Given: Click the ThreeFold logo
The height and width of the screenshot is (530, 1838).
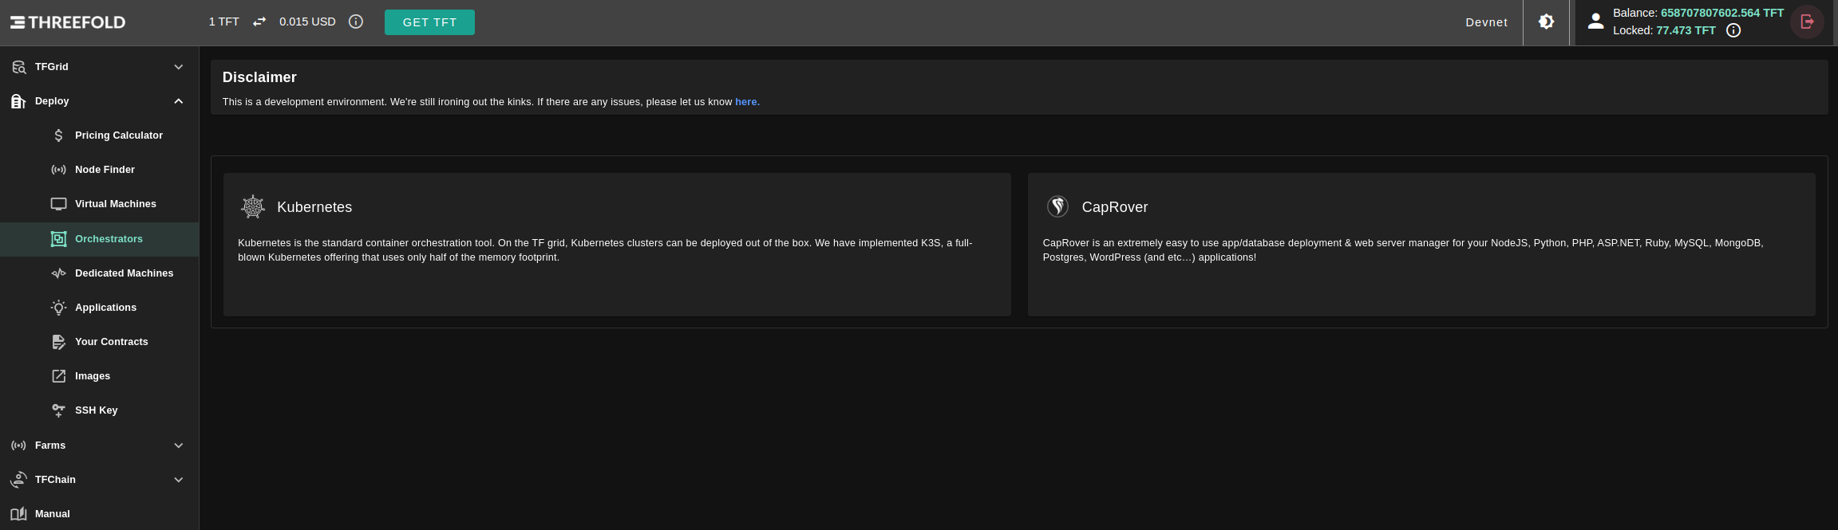Looking at the screenshot, I should pyautogui.click(x=68, y=22).
